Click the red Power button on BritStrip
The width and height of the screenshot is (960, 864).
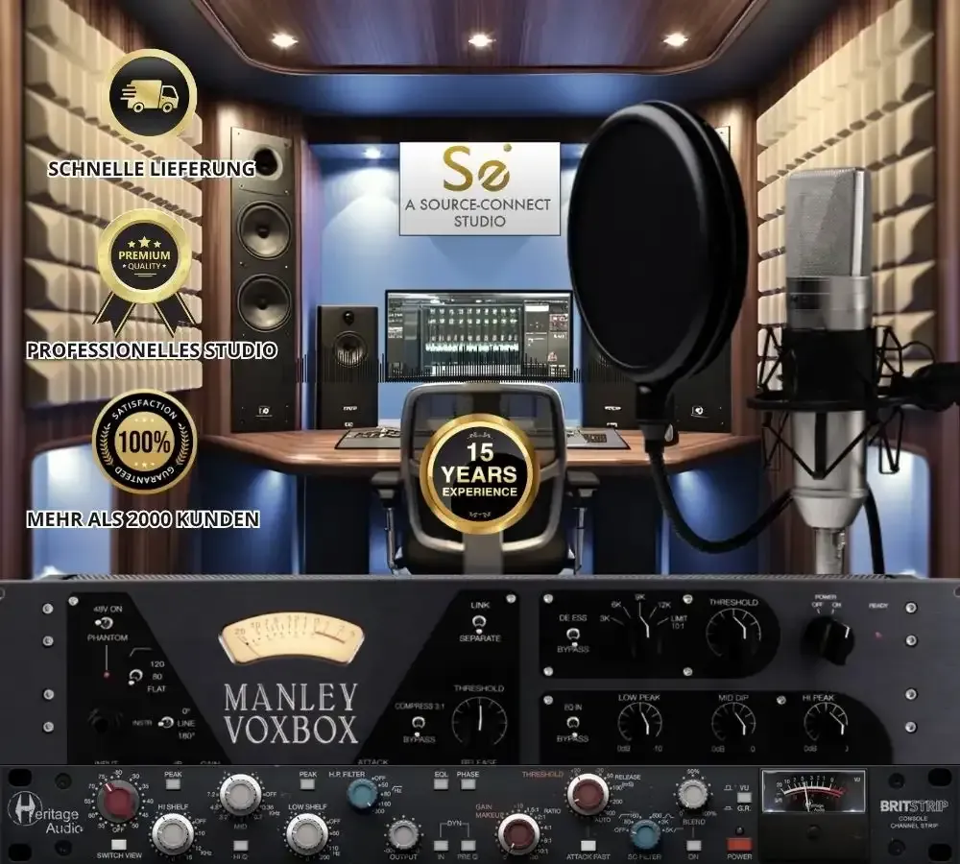pos(739,845)
